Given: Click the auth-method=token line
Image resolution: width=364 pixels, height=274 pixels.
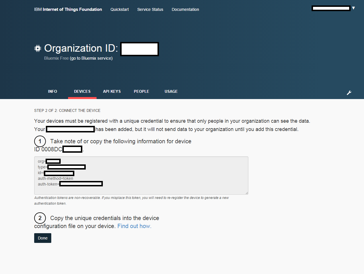Looking at the screenshot, I should point(56,178).
